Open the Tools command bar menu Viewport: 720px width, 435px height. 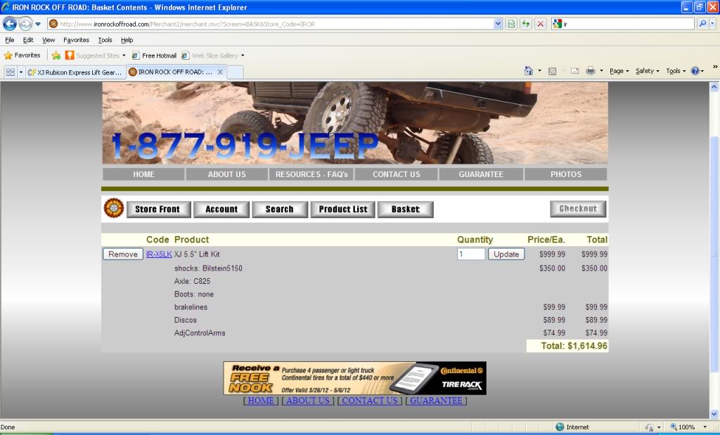pos(676,71)
